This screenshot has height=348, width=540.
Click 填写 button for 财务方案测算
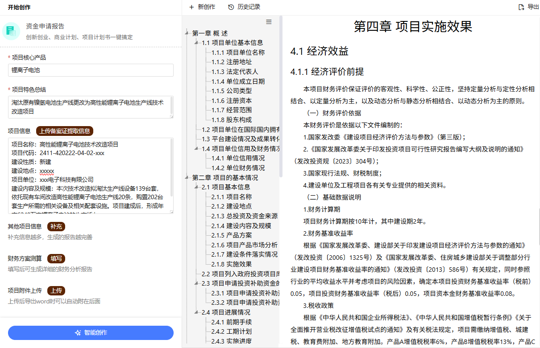coord(56,258)
